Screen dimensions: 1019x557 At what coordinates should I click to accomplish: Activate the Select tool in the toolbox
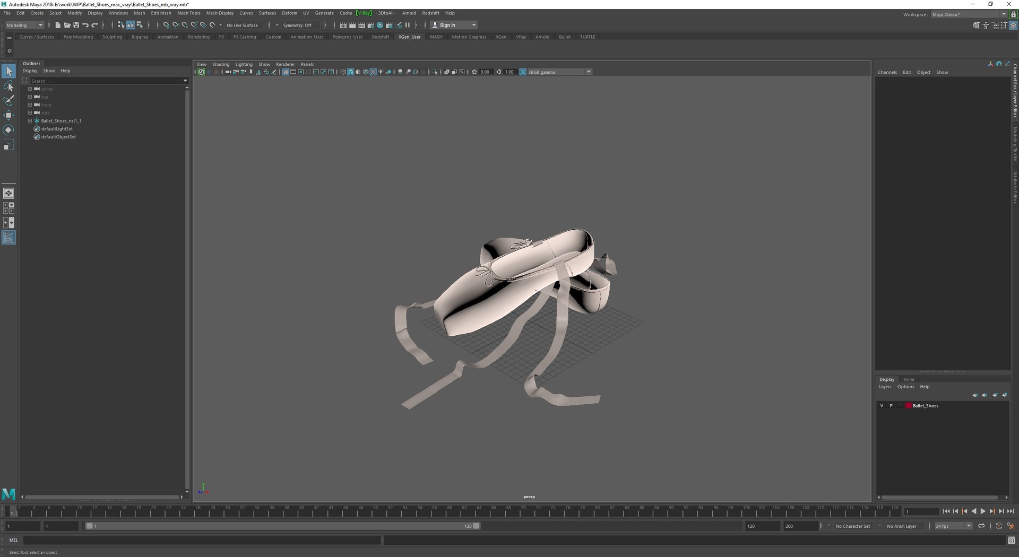click(8, 71)
